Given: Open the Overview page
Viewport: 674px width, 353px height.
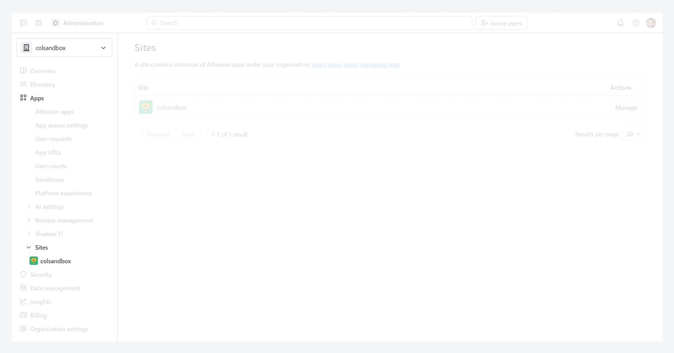Looking at the screenshot, I should 43,71.
